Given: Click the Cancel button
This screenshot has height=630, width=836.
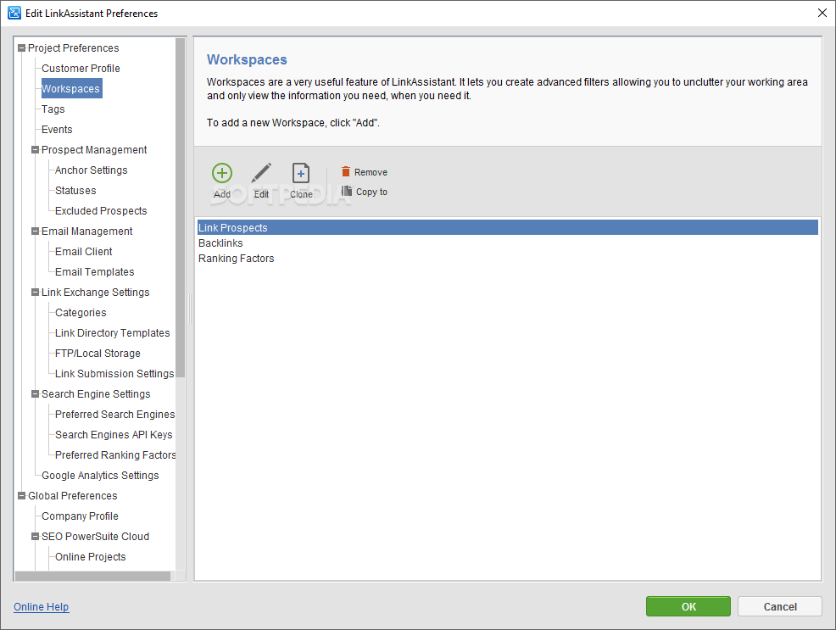Looking at the screenshot, I should 780,606.
